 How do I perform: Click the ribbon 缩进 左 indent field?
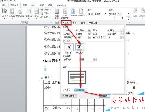coord(99,14)
